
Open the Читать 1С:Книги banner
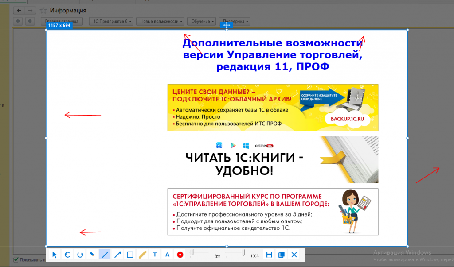[273, 160]
